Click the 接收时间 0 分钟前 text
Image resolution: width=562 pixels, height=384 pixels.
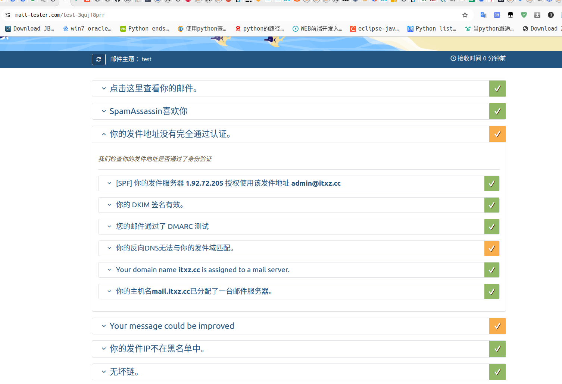click(x=481, y=59)
